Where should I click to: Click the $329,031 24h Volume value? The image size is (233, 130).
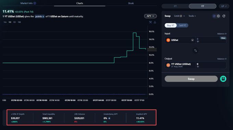point(79,118)
